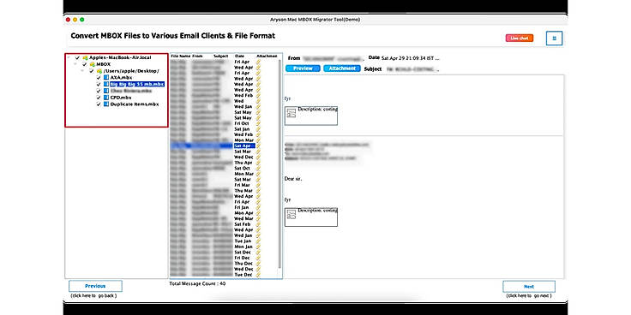Click the Sat Feb date cell
631x315 pixels.
click(x=243, y=224)
